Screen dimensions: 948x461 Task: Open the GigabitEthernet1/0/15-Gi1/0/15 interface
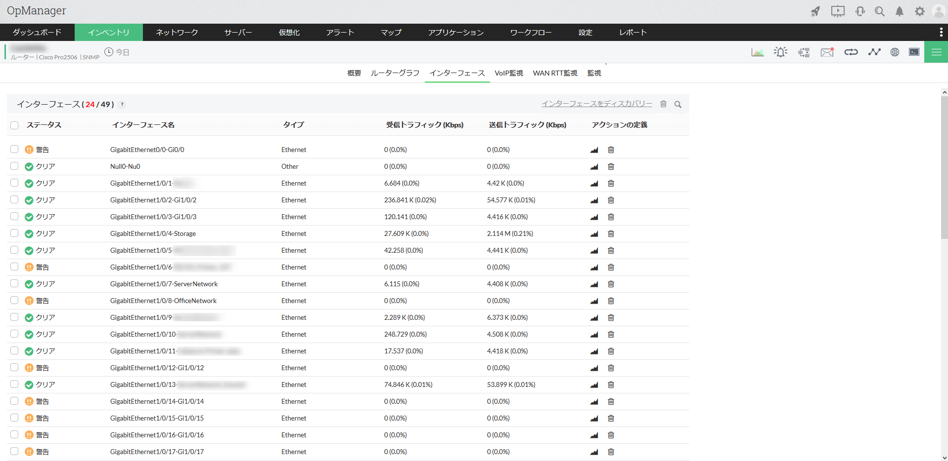tap(157, 419)
